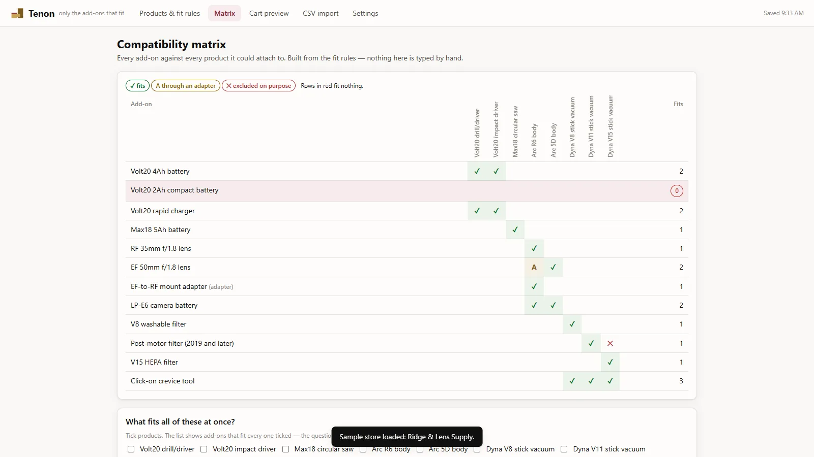Click Volt20 4Ah battery drill/driver checkmark
814x457 pixels.
click(x=477, y=171)
